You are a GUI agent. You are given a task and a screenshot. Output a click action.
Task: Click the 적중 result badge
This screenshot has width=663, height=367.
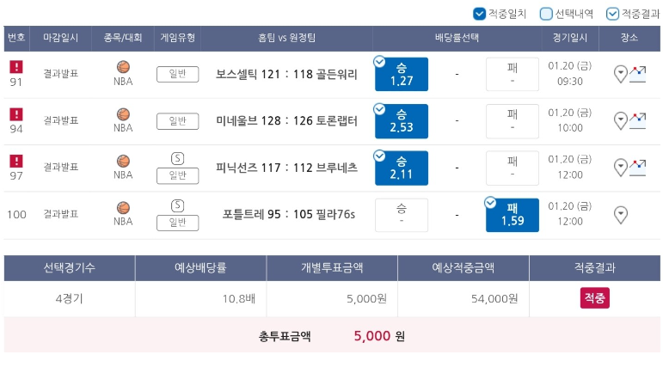[594, 298]
